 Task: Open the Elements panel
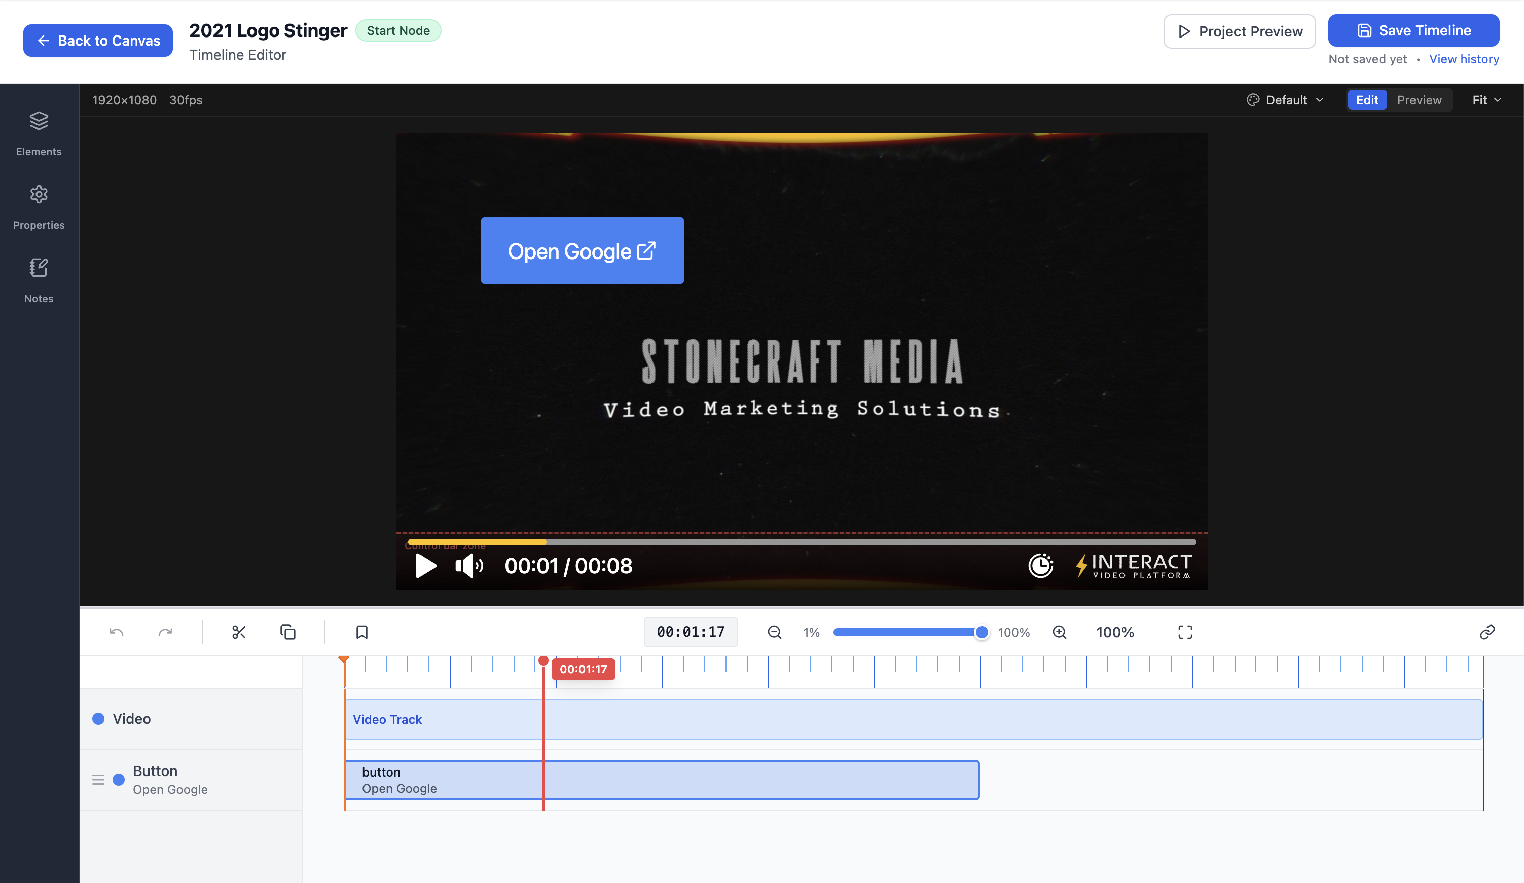(x=39, y=133)
